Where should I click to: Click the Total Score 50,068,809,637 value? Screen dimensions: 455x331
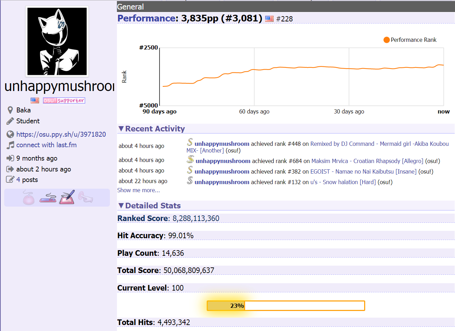pos(189,270)
